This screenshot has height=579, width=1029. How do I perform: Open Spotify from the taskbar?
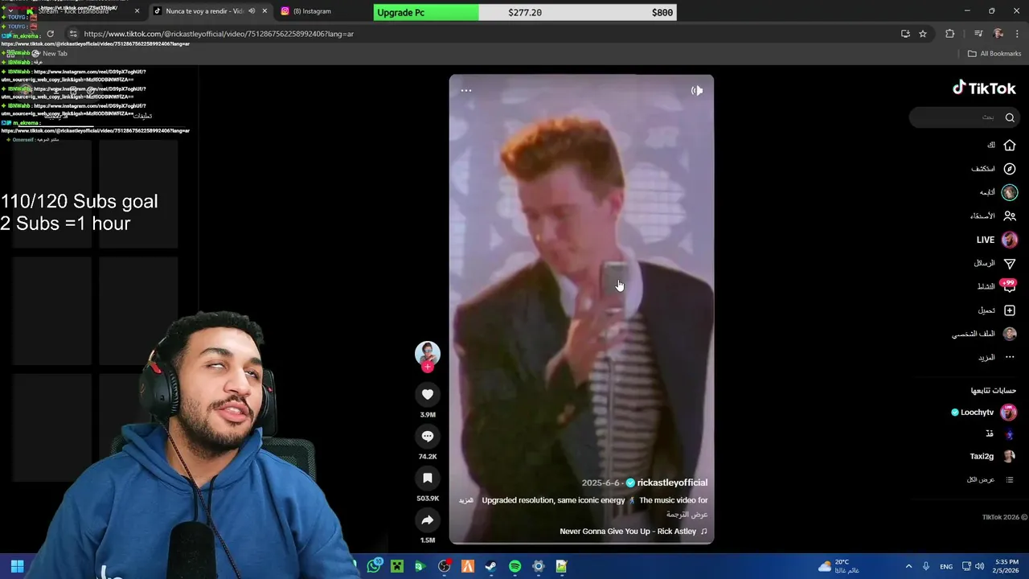point(514,566)
